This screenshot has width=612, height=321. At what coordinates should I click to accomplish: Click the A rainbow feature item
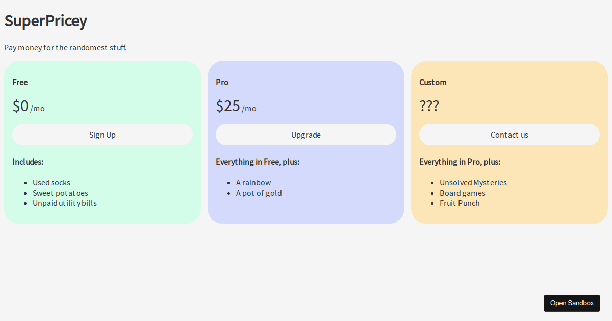click(253, 182)
